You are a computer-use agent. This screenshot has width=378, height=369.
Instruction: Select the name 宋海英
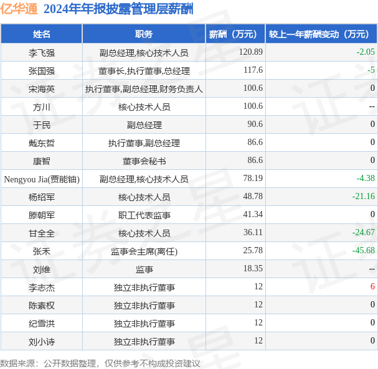[42, 89]
